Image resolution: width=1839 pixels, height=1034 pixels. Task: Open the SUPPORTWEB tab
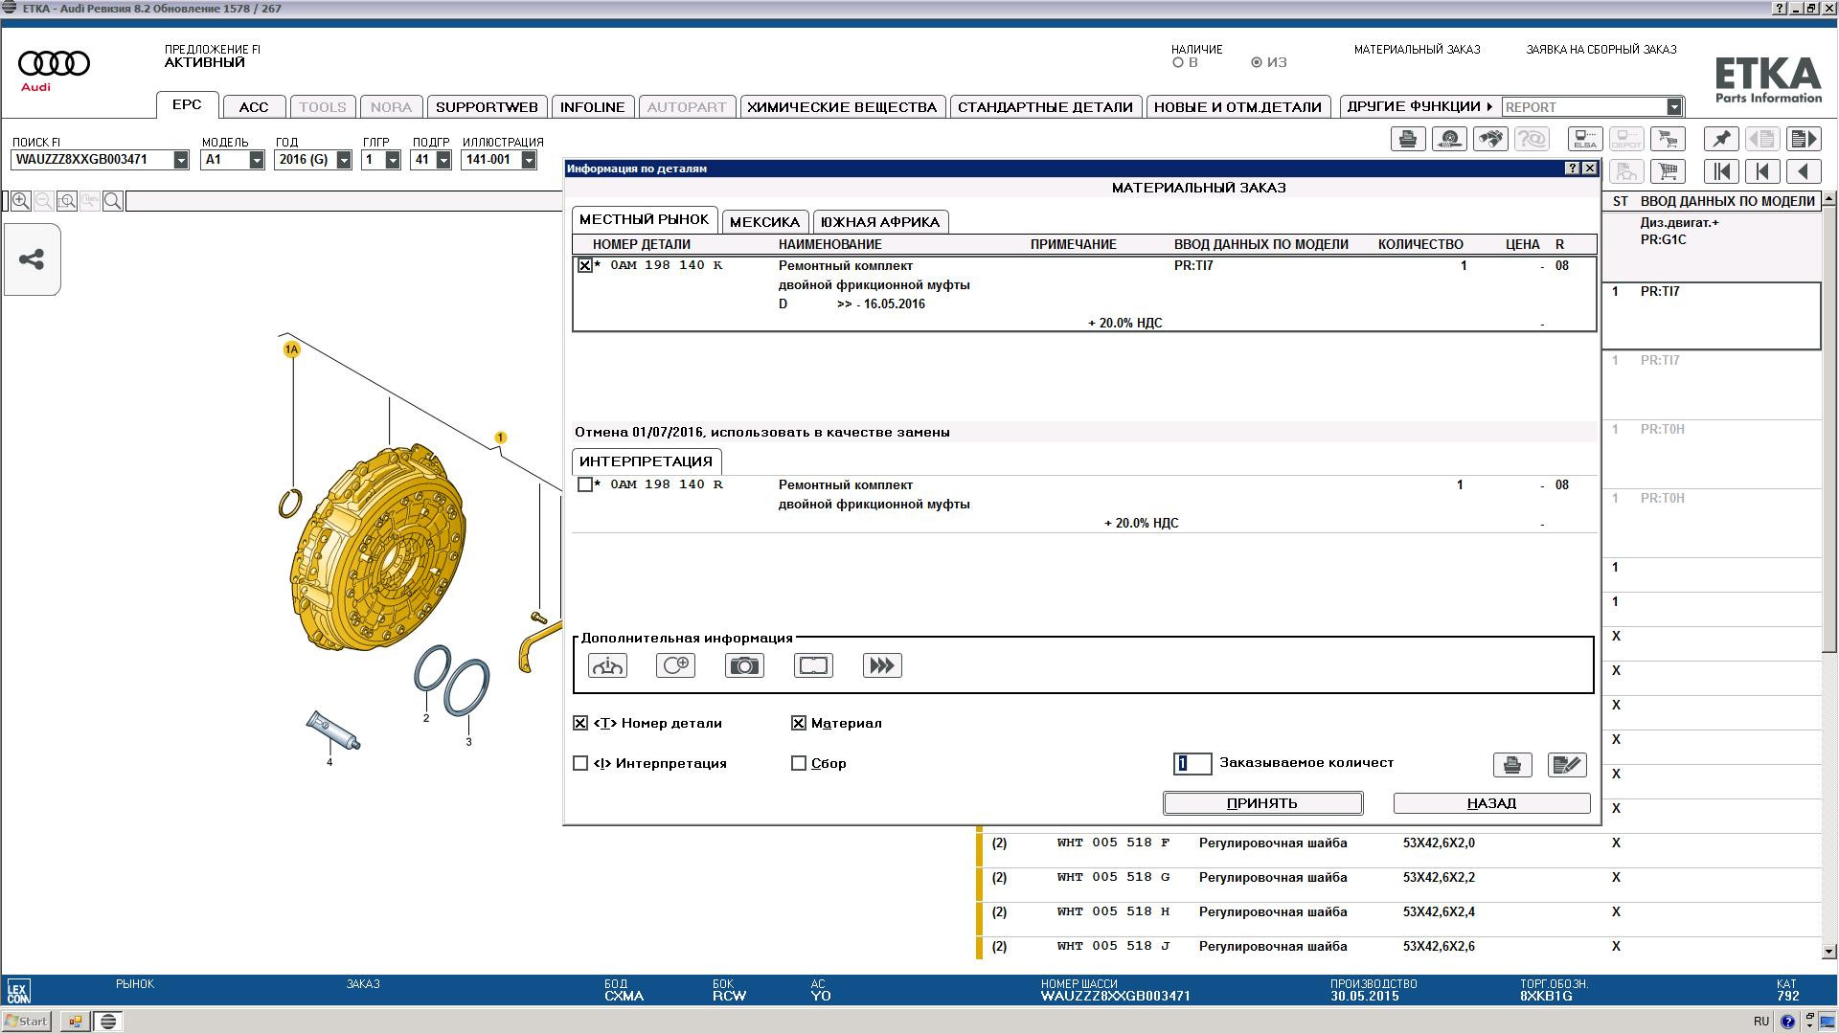487,107
